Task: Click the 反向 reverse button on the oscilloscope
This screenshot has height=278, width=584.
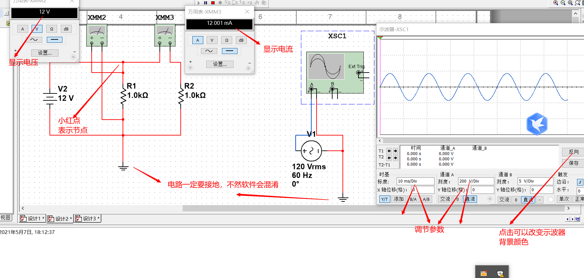Action: pyautogui.click(x=573, y=152)
